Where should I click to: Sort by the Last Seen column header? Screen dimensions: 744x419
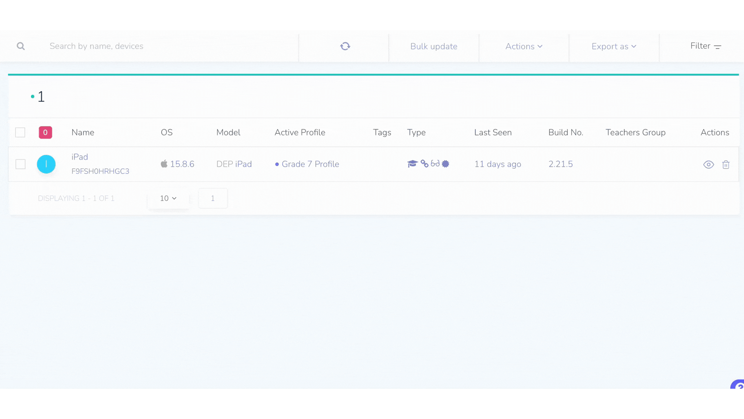[493, 132]
